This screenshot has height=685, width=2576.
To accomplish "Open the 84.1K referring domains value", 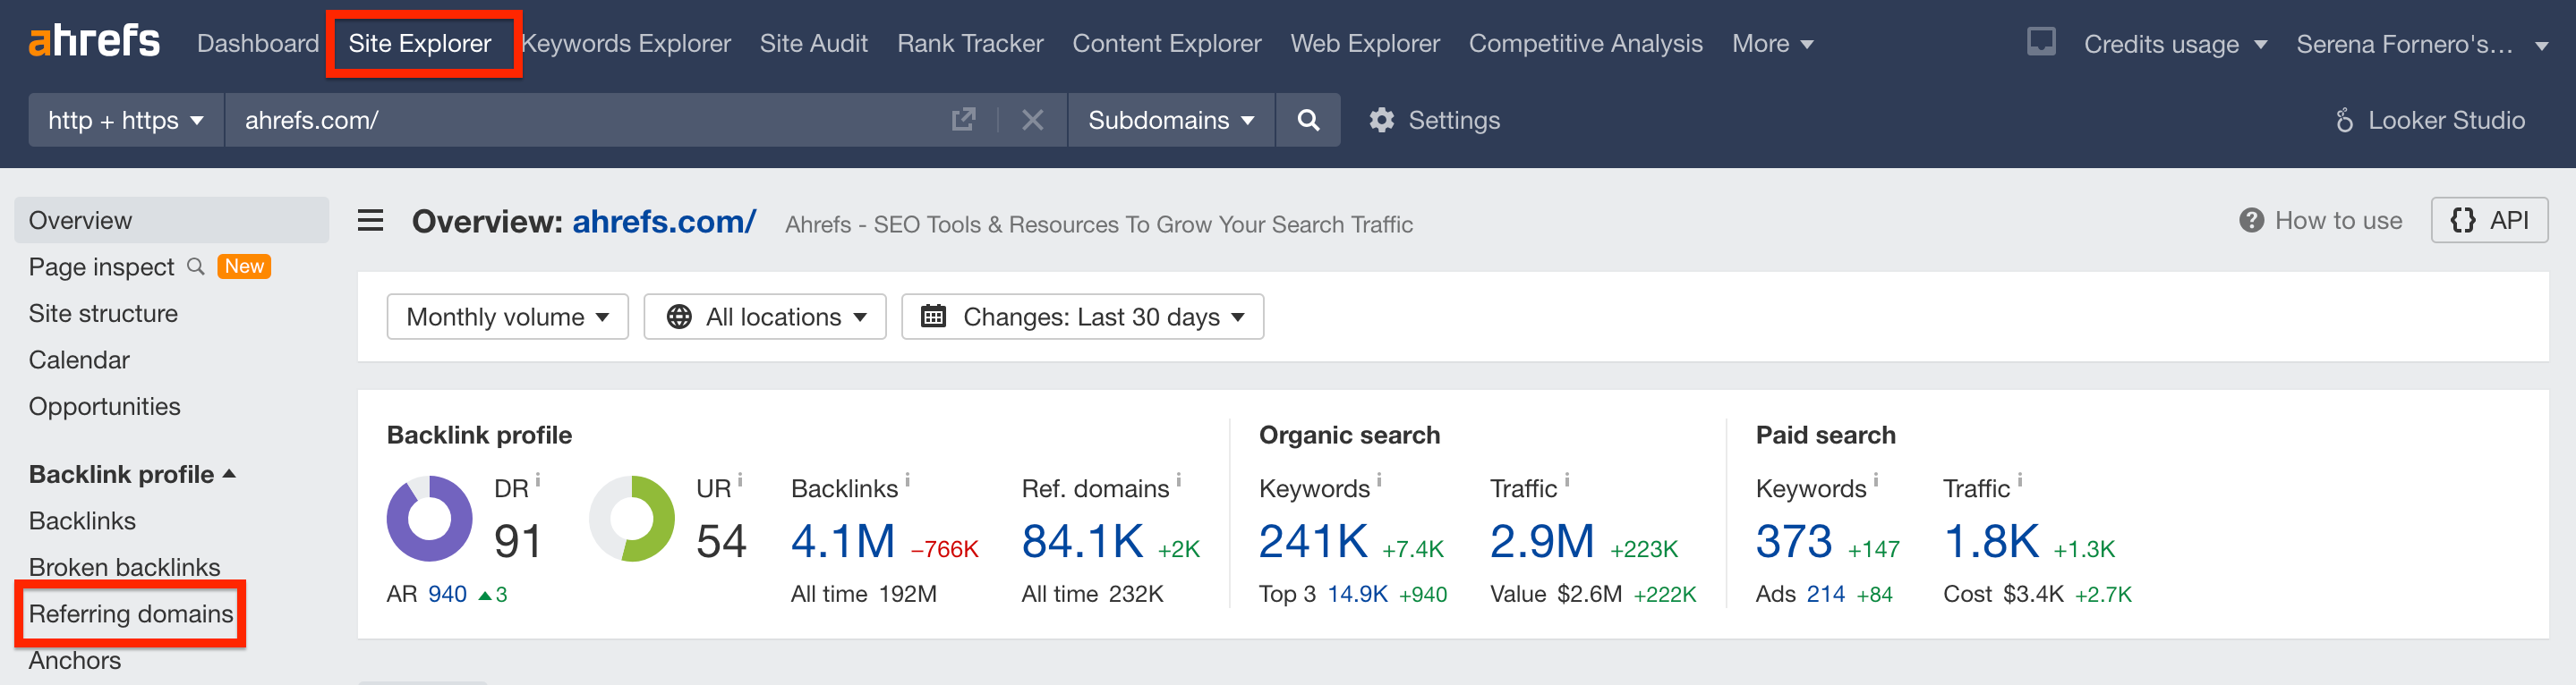I will 1082,541.
